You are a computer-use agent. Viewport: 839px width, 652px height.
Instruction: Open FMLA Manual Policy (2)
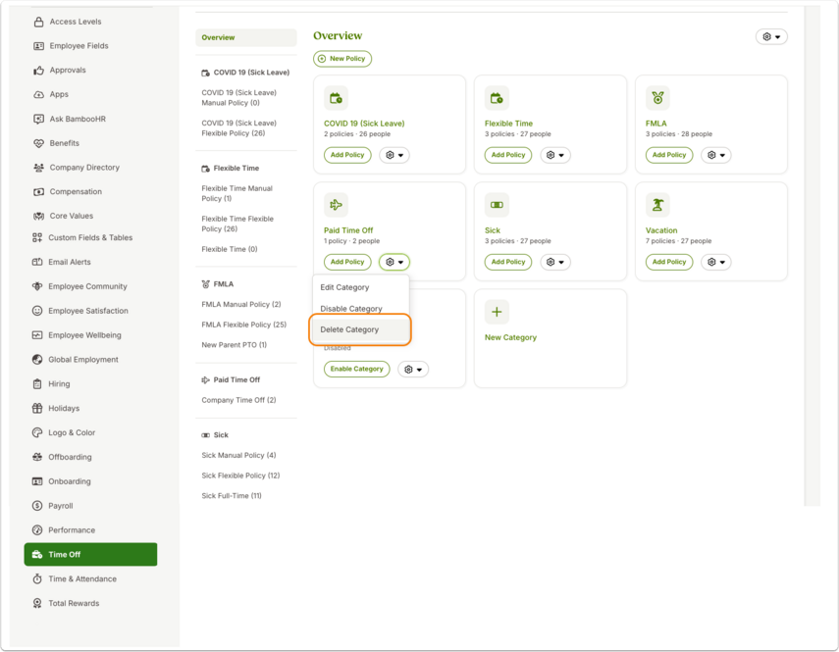click(x=241, y=305)
